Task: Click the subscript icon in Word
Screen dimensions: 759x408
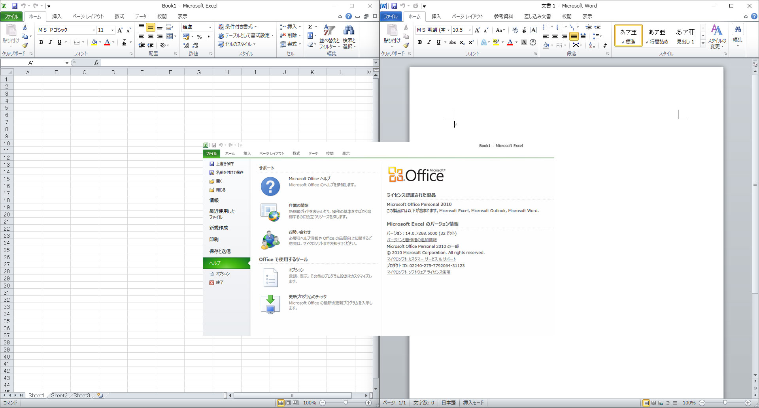Action: click(x=462, y=42)
